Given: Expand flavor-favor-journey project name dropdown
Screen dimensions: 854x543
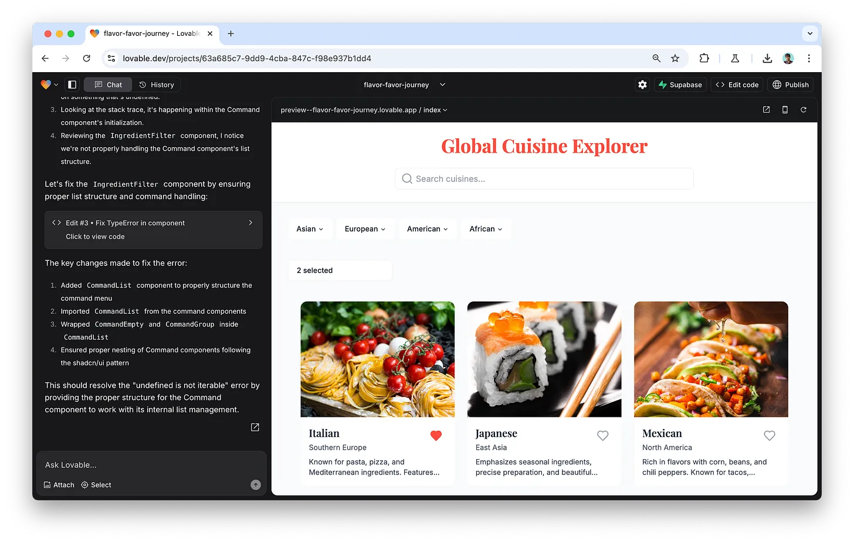Looking at the screenshot, I should coord(443,84).
